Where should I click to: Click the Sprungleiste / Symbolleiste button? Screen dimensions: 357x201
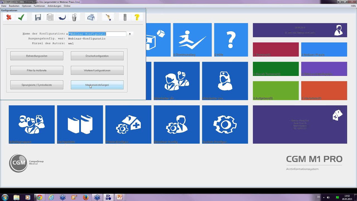37,85
